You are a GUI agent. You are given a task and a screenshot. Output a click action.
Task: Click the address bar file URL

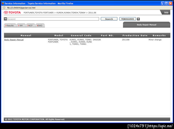coord(21,8)
